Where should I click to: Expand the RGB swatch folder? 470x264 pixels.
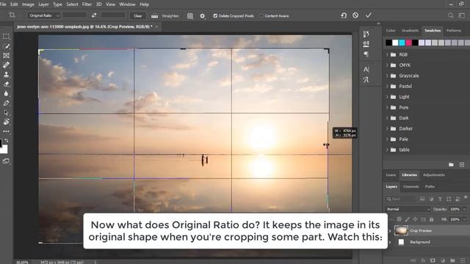coord(387,54)
